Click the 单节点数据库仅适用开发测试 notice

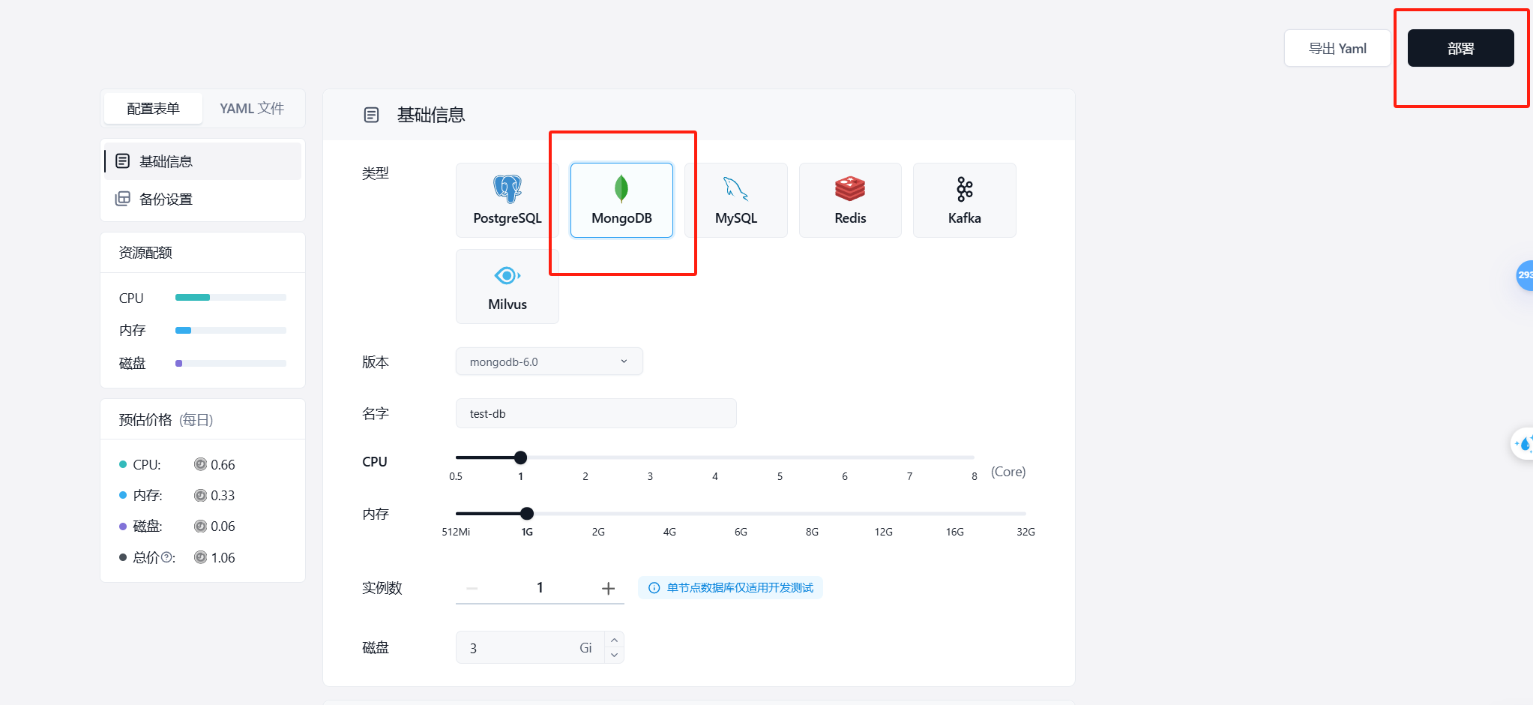(x=731, y=588)
